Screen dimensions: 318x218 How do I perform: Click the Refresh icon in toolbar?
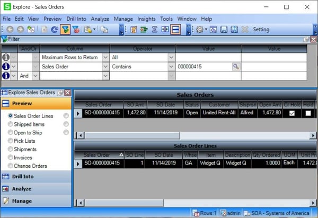pyautogui.click(x=54, y=30)
